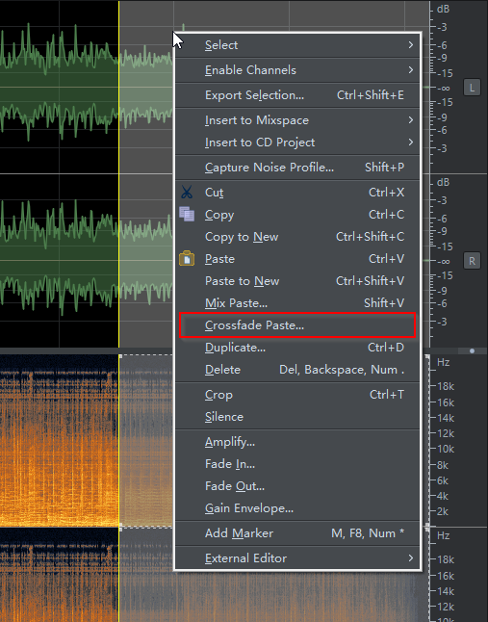Click the left channel waveform
Viewport: 488px width, 622px height.
[x=87, y=88]
